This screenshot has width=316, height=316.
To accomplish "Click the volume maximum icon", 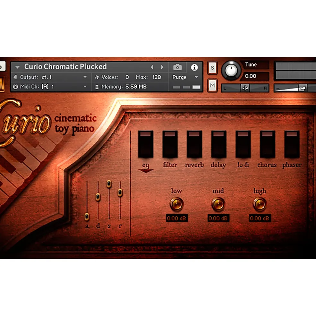I will tap(302, 88).
